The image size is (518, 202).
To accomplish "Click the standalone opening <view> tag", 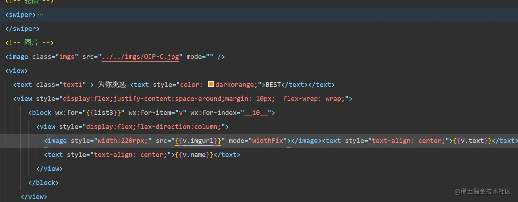I will pyautogui.click(x=17, y=71).
